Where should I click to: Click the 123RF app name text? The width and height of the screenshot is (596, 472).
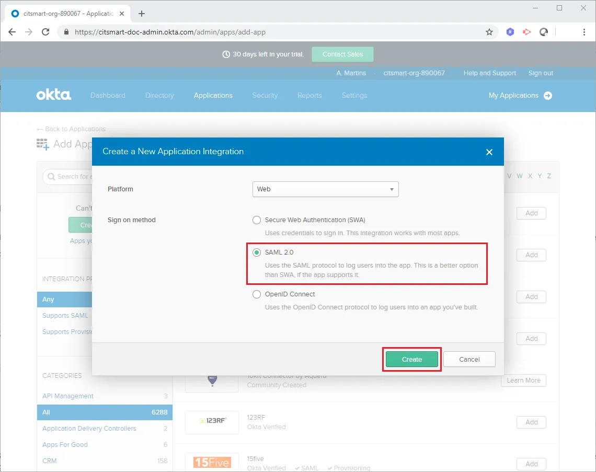pos(256,417)
